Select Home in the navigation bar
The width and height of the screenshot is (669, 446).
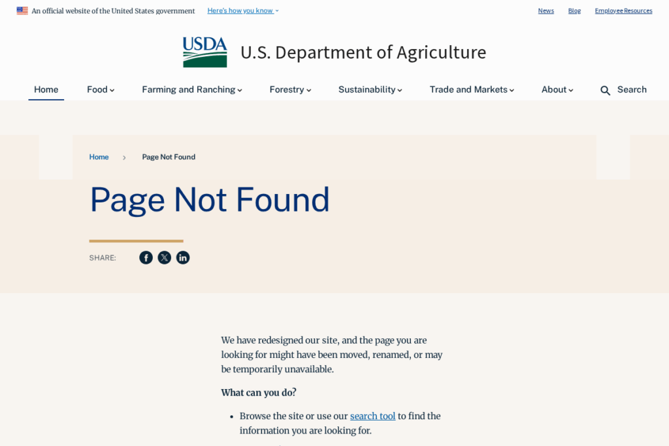pos(46,89)
